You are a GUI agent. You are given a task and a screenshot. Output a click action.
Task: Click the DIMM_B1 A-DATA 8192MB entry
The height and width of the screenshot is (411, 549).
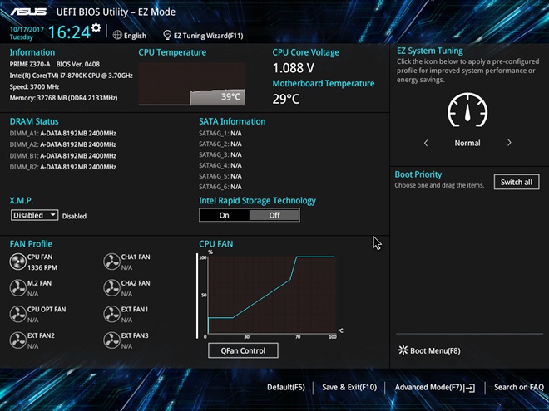tap(63, 155)
